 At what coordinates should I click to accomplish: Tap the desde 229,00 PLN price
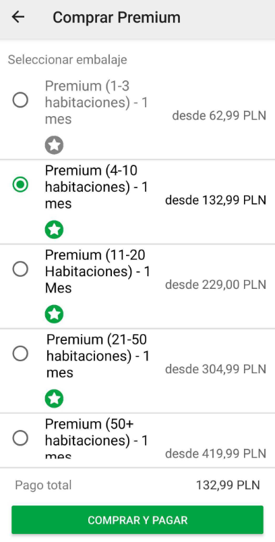pos(216,285)
